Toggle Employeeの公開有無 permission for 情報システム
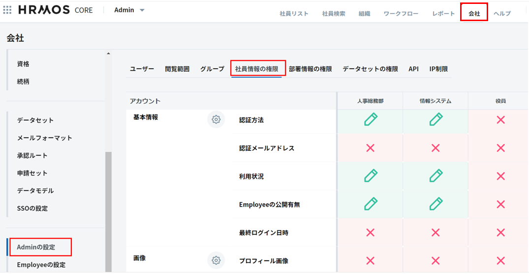Image resolution: width=529 pixels, height=274 pixels. (436, 204)
